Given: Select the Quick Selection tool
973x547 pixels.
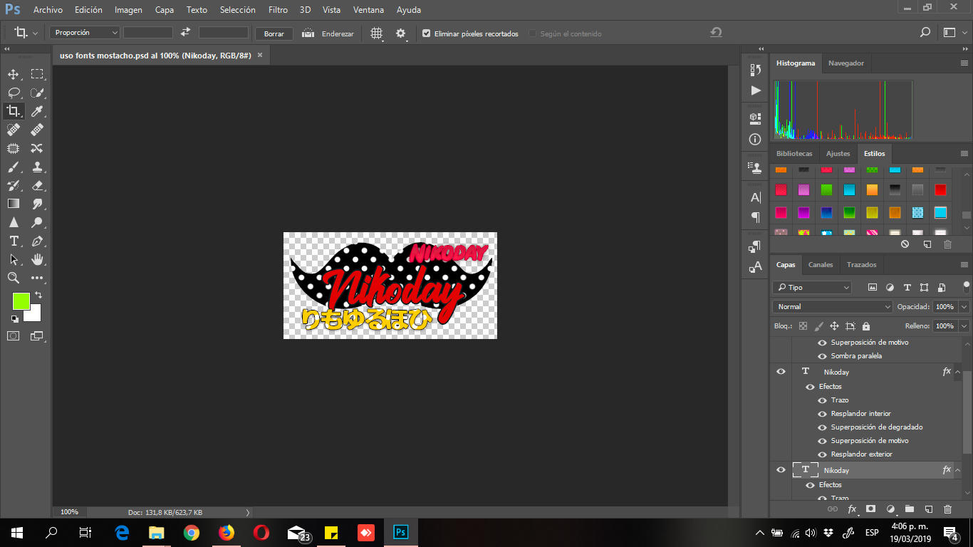Looking at the screenshot, I should (37, 93).
